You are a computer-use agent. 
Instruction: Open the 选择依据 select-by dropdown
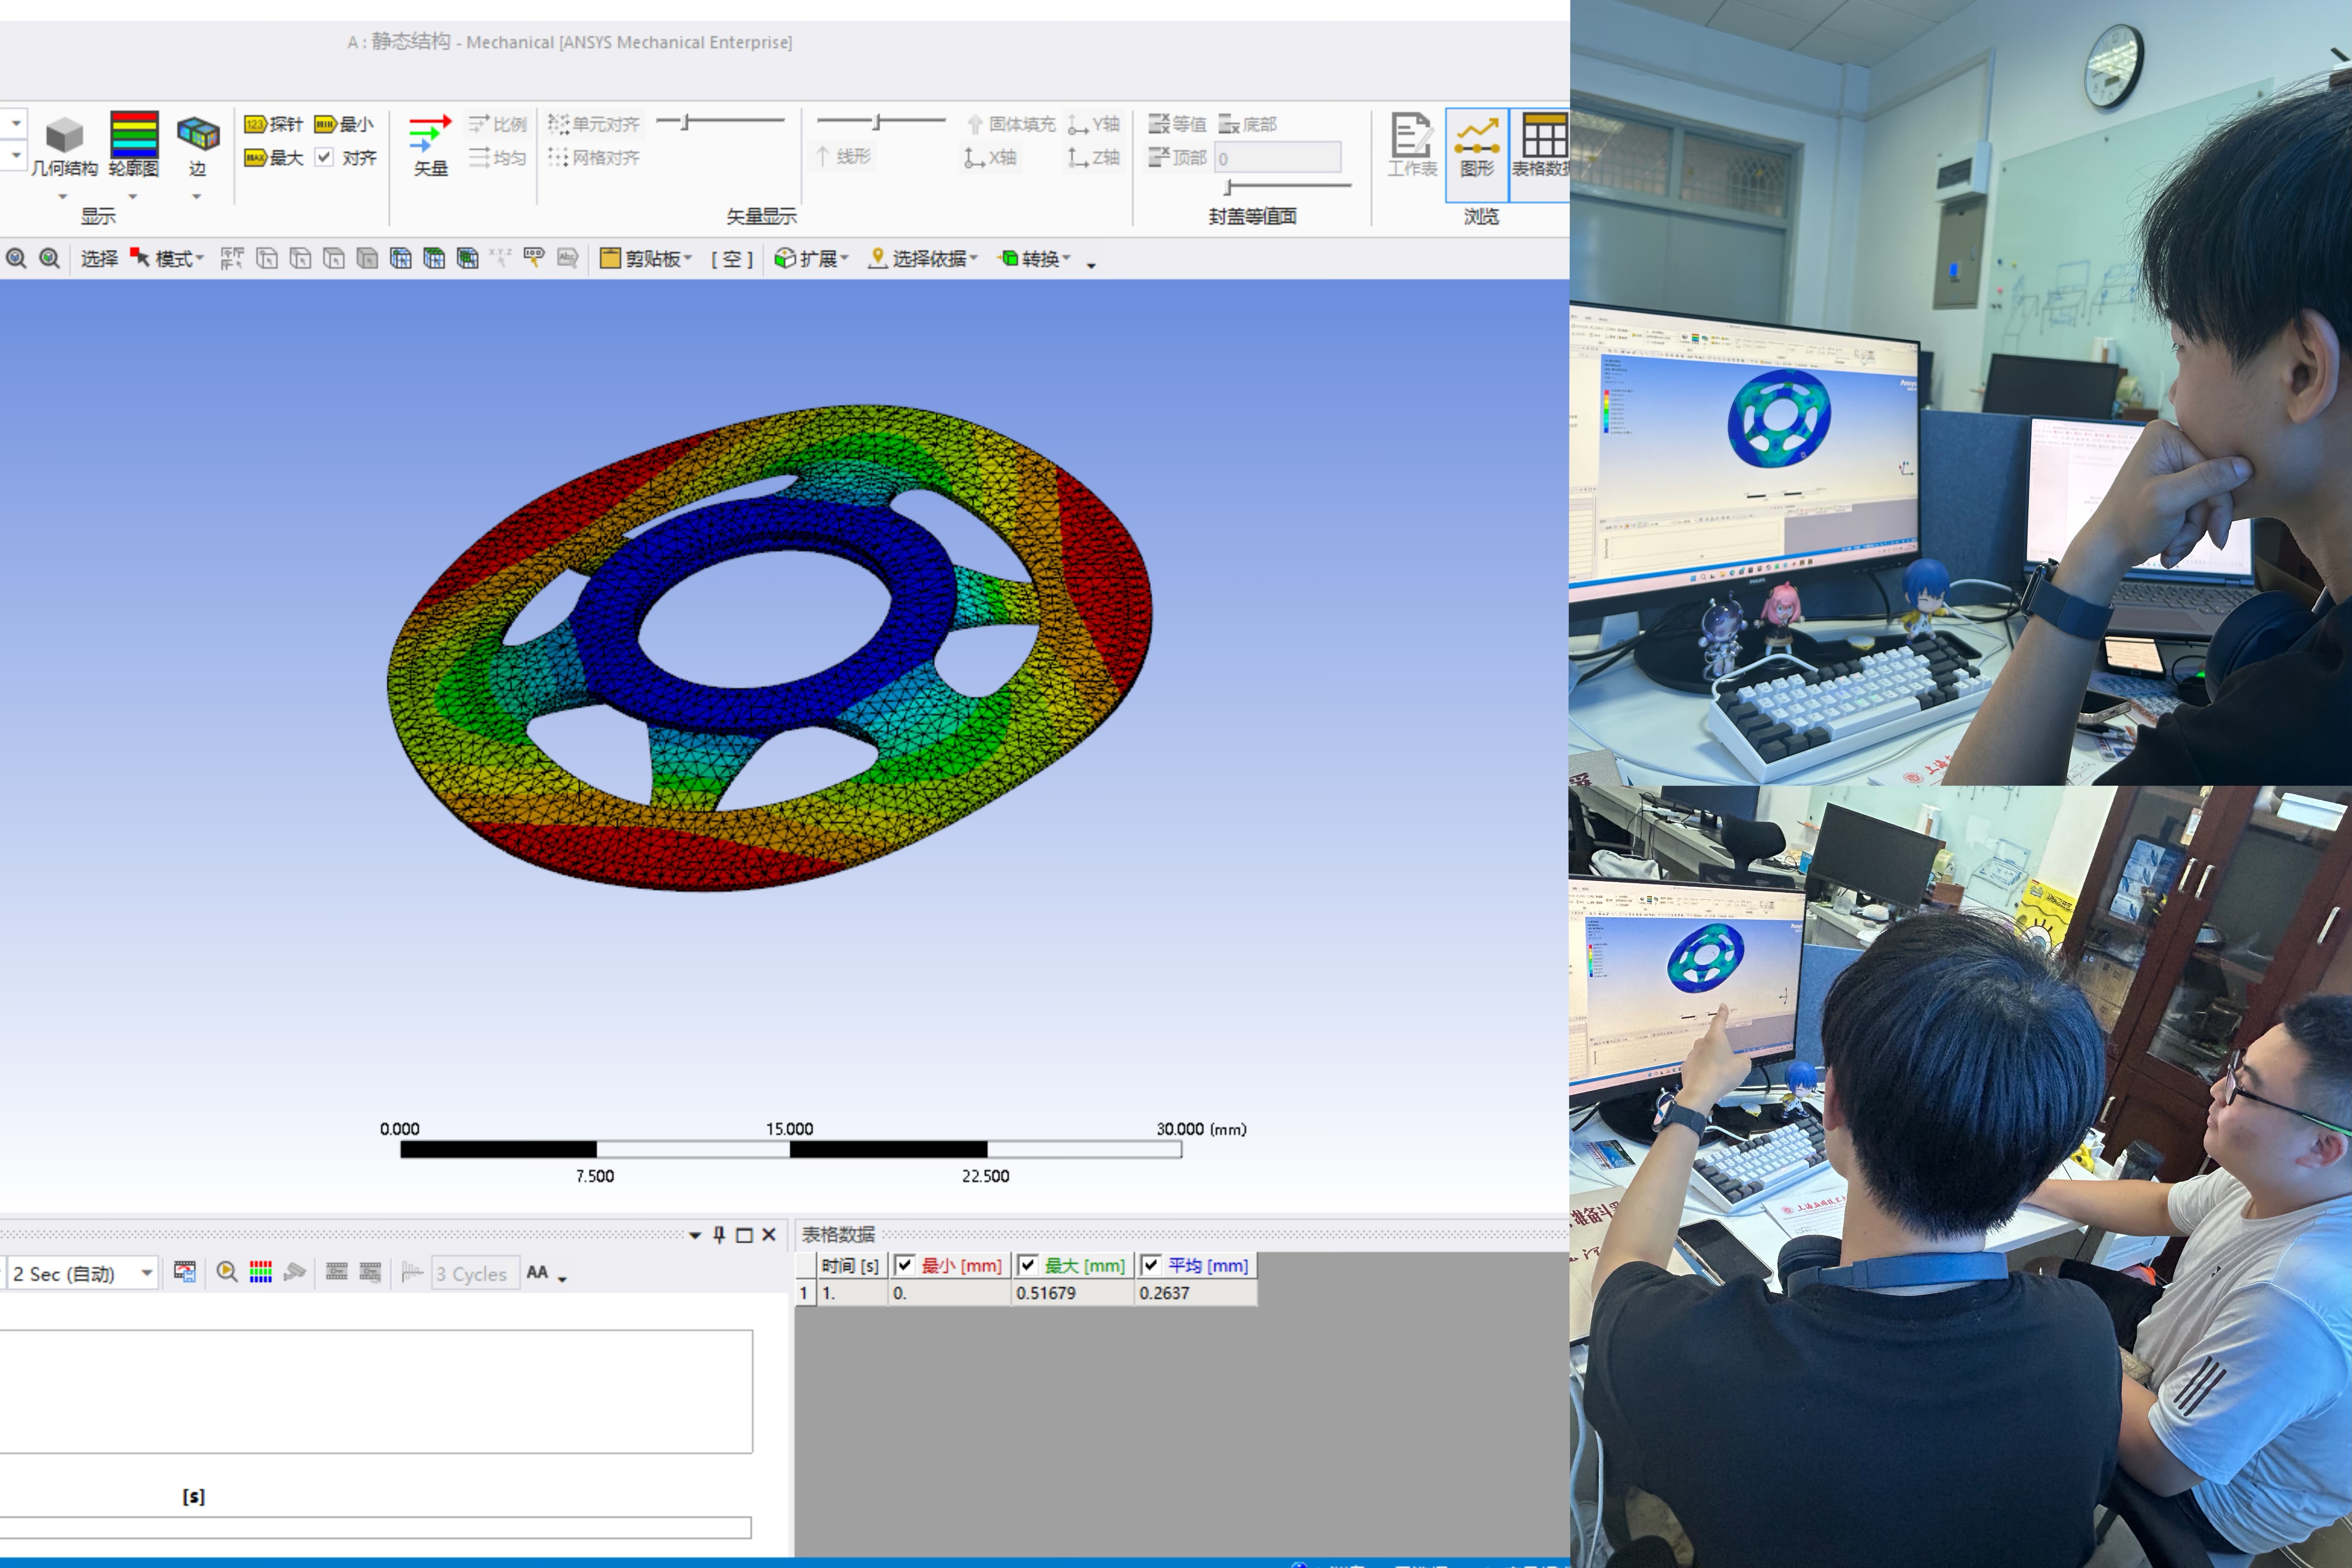pyautogui.click(x=923, y=259)
